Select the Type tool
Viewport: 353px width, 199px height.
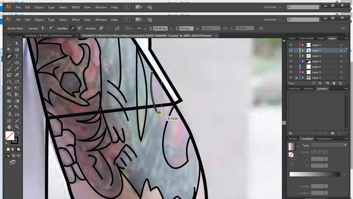point(17,56)
